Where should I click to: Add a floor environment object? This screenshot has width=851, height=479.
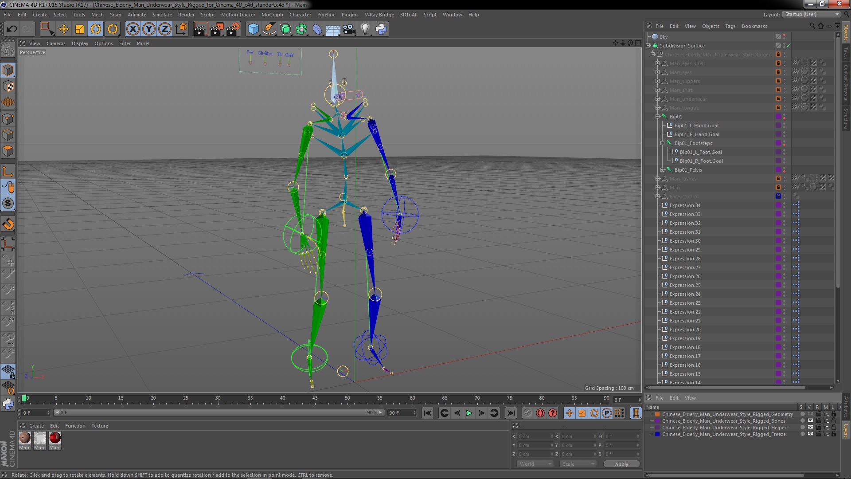333,29
